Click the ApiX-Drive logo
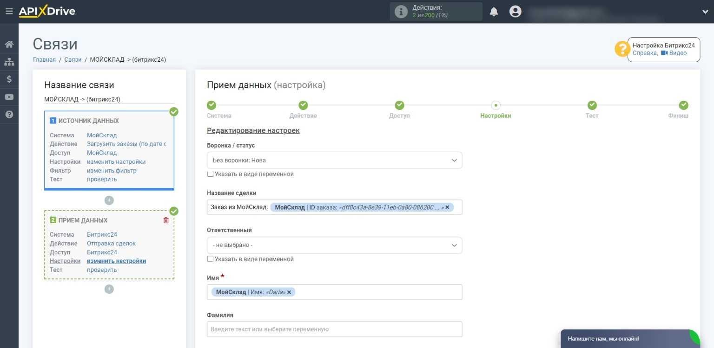The width and height of the screenshot is (714, 348). [47, 11]
